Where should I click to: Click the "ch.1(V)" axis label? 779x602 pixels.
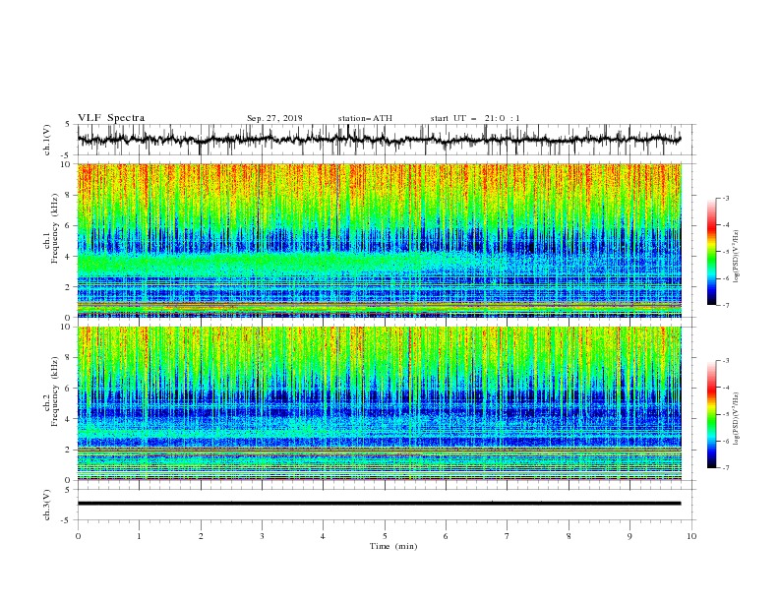click(x=47, y=140)
